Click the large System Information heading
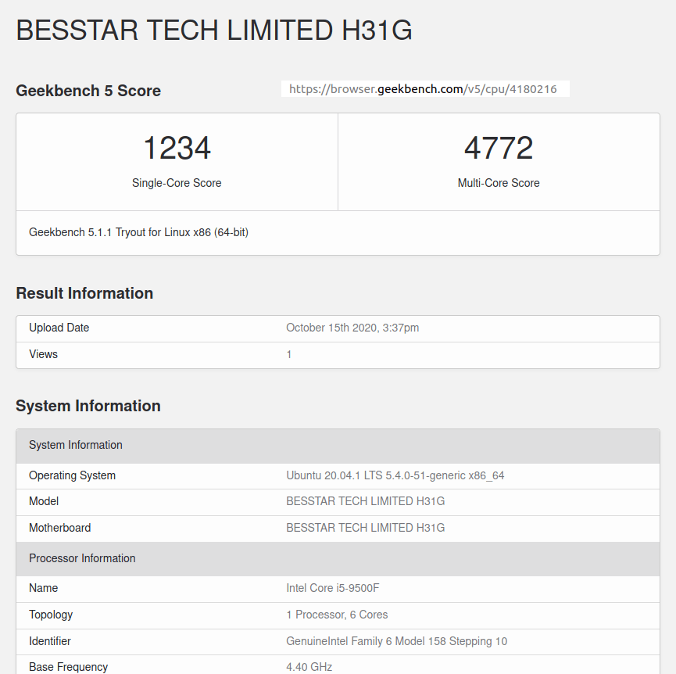Image resolution: width=676 pixels, height=674 pixels. tap(88, 406)
